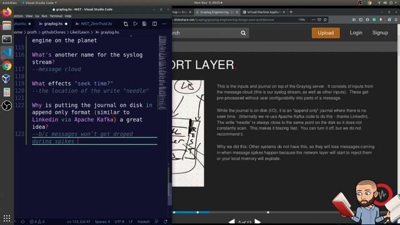Open OBS Studio from the dock
Viewport: 400px width, 225px height.
tap(7, 106)
